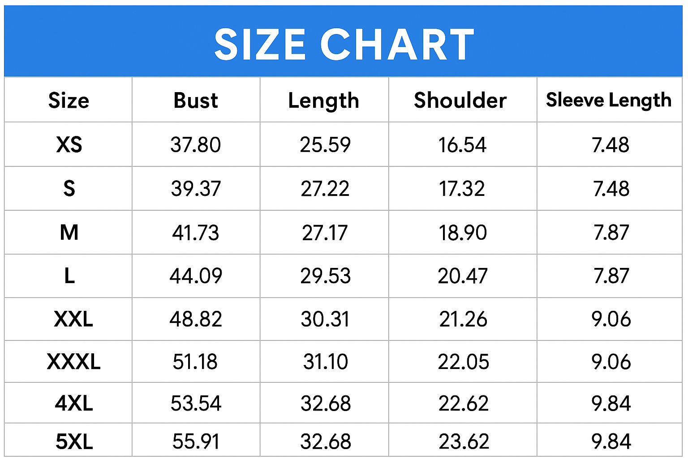
Task: Click the 5XL size row label
Action: [x=74, y=441]
